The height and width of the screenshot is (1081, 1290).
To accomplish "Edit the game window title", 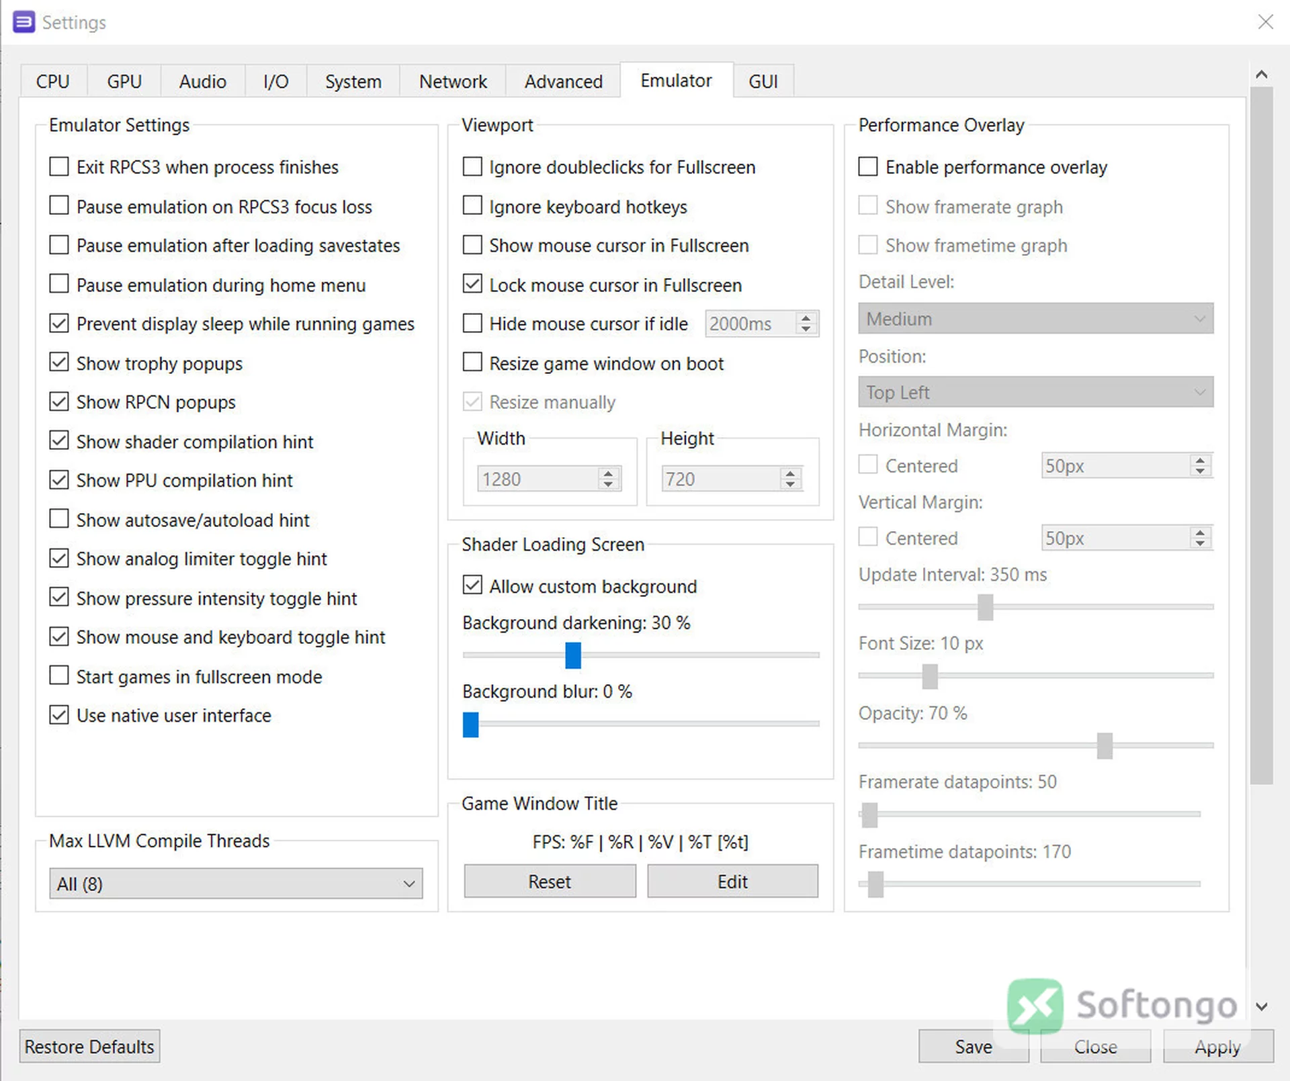I will pos(732,882).
